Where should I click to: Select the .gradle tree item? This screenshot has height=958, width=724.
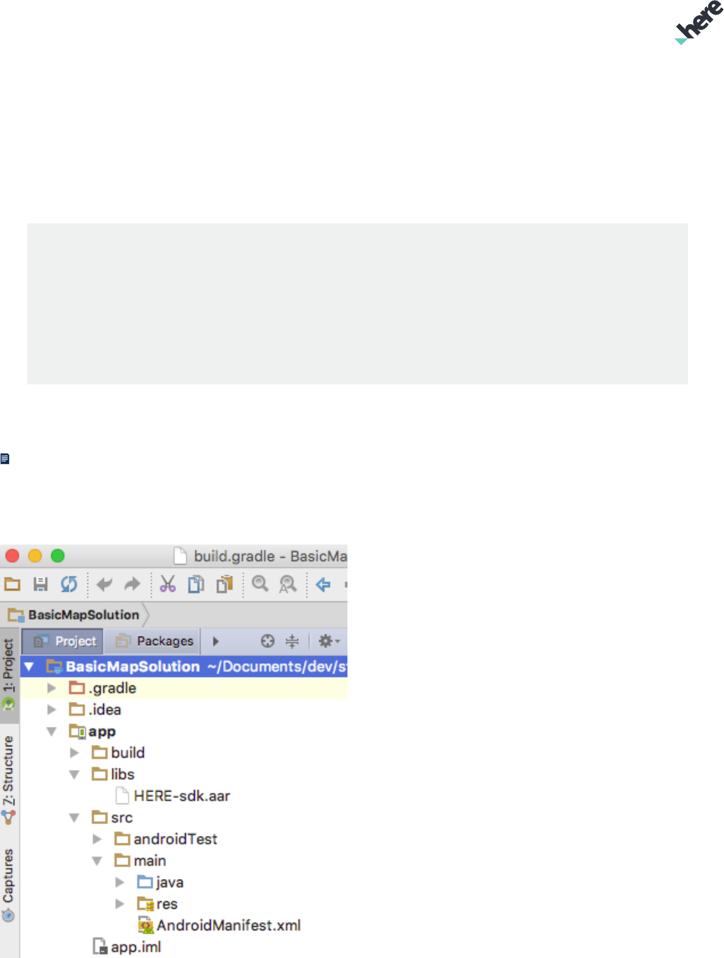click(103, 688)
